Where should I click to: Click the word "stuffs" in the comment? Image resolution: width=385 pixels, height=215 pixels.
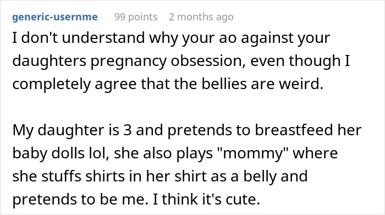tap(62, 176)
